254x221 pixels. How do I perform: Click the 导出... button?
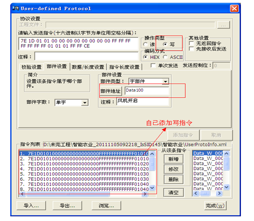tap(67, 206)
